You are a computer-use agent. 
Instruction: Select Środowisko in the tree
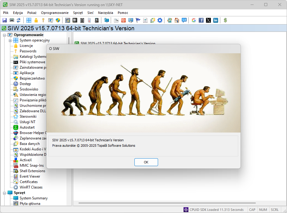(x=29, y=89)
